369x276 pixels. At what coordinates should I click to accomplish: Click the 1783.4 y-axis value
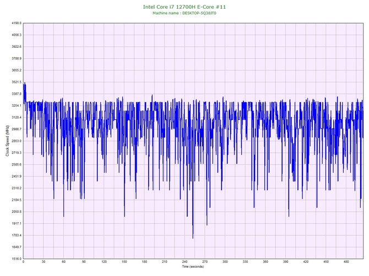point(17,235)
